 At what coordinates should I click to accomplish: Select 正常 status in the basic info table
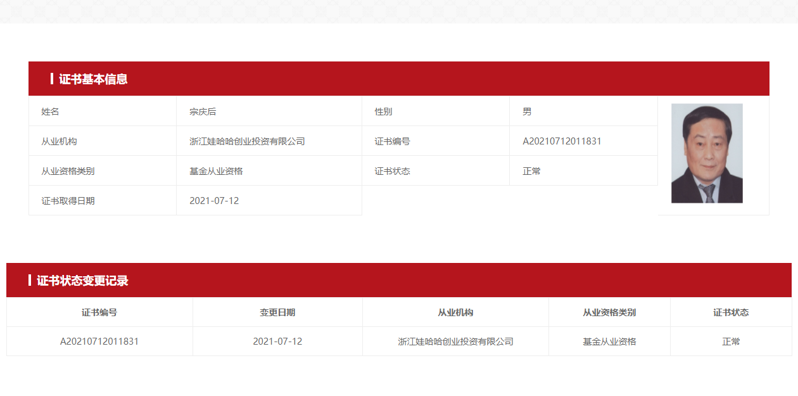point(531,171)
